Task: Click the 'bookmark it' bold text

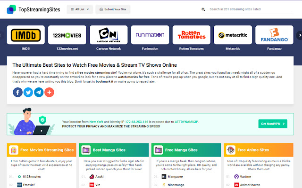Action: (105, 81)
